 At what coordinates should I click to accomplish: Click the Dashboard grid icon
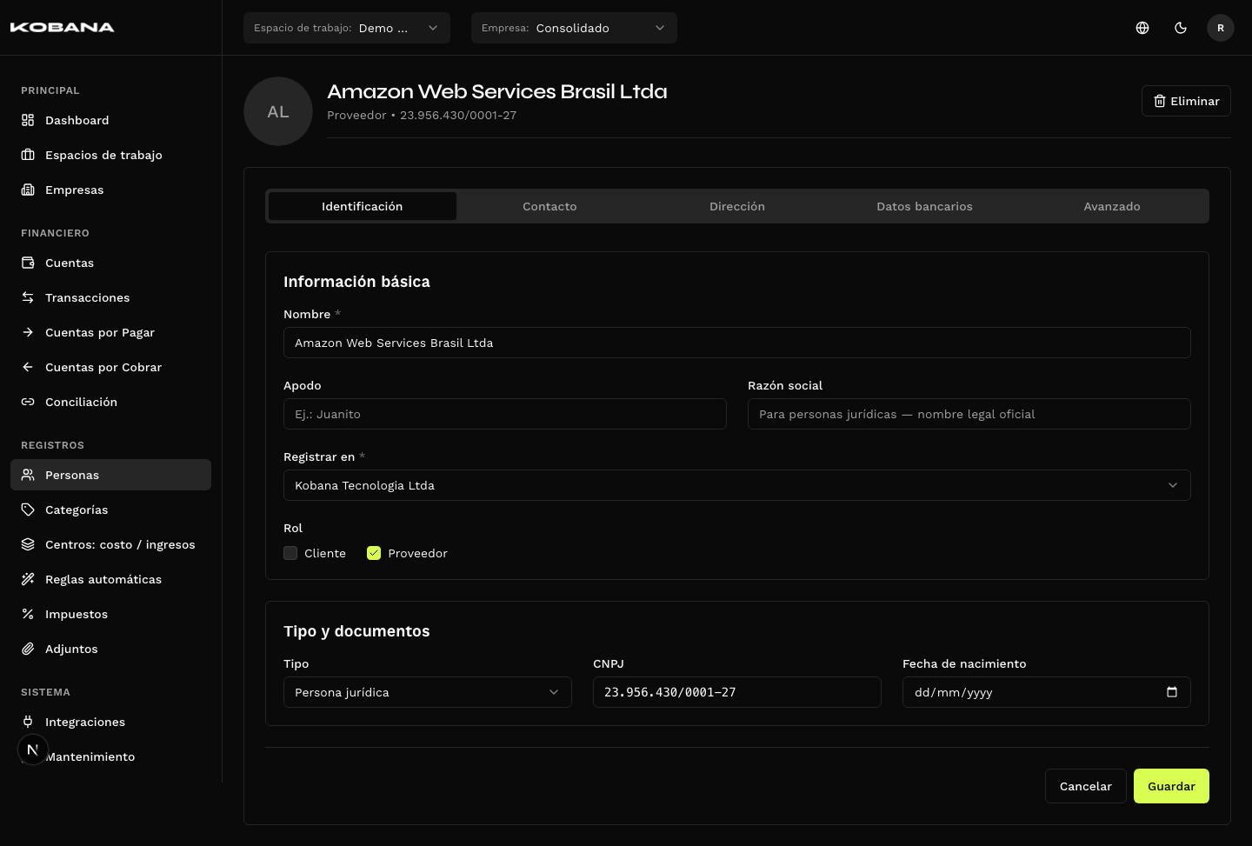(28, 120)
